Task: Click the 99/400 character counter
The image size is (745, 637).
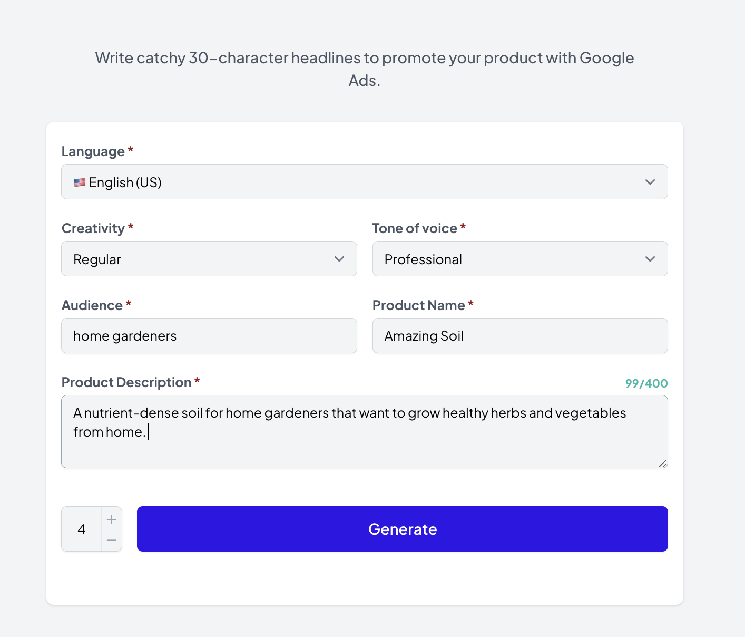Action: 646,383
